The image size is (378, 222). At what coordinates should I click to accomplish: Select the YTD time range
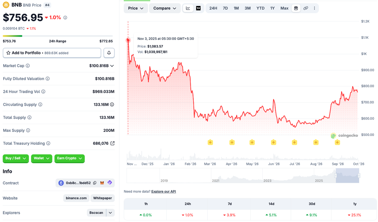click(260, 8)
